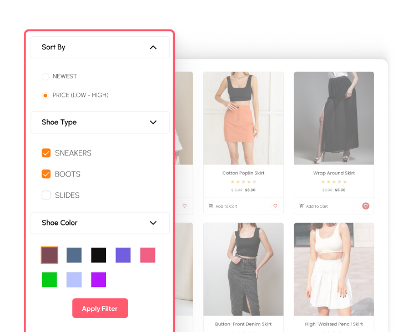Click the Shoe Type heading label

point(59,122)
